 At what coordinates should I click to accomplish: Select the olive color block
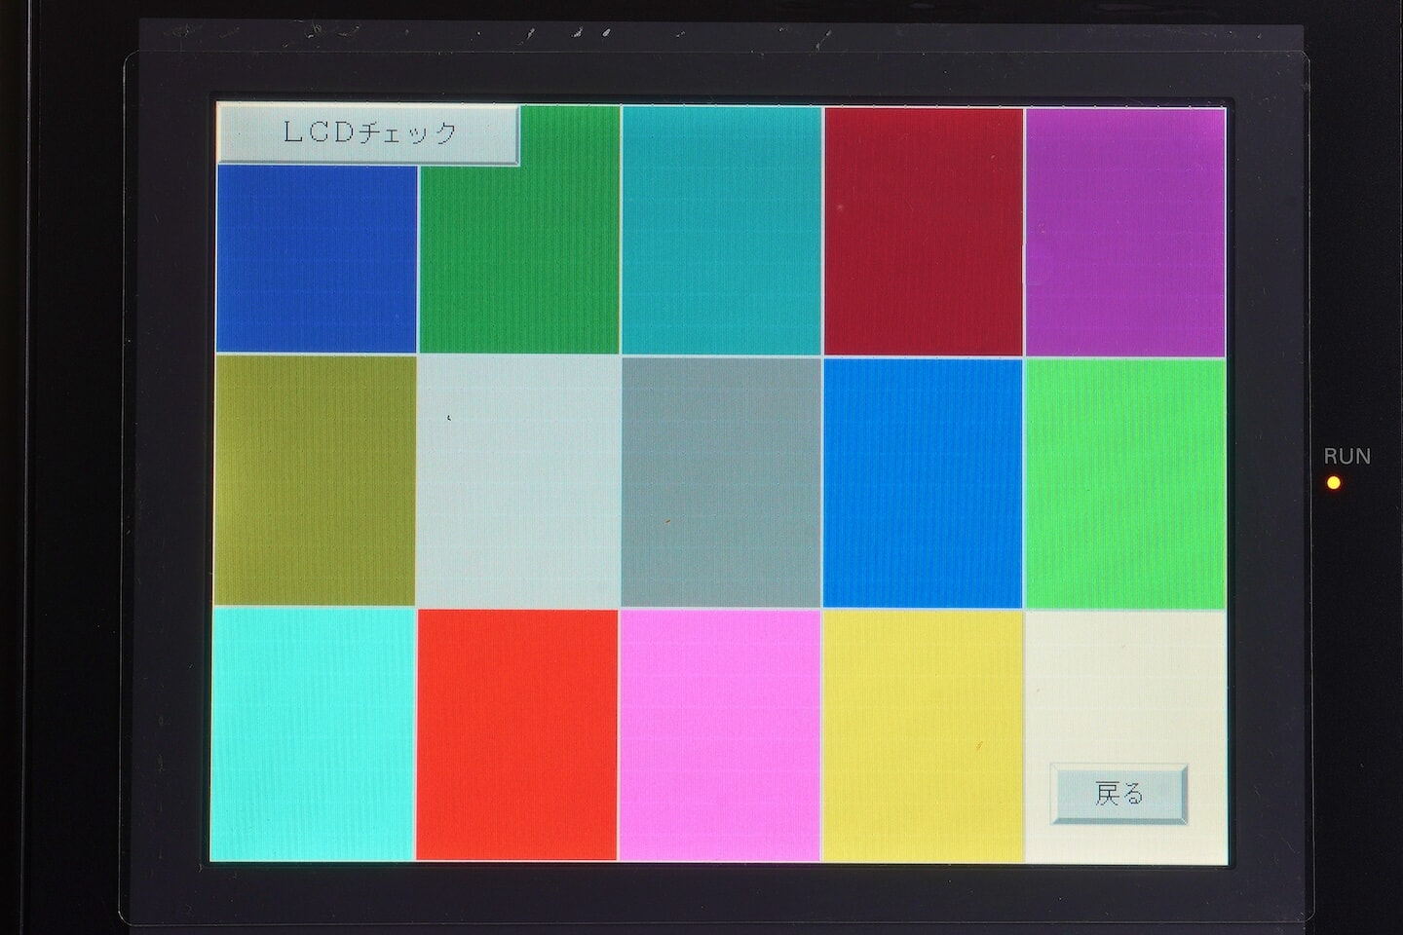[314, 481]
